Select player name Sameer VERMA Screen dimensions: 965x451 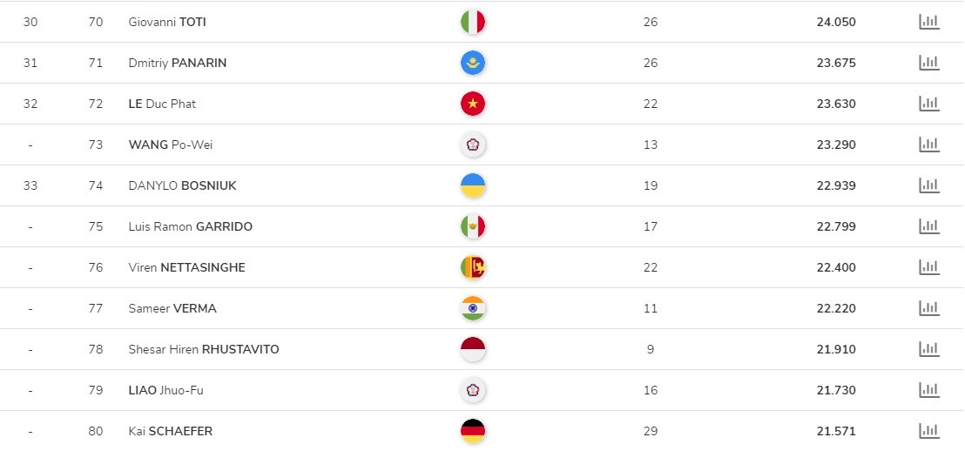pyautogui.click(x=172, y=308)
